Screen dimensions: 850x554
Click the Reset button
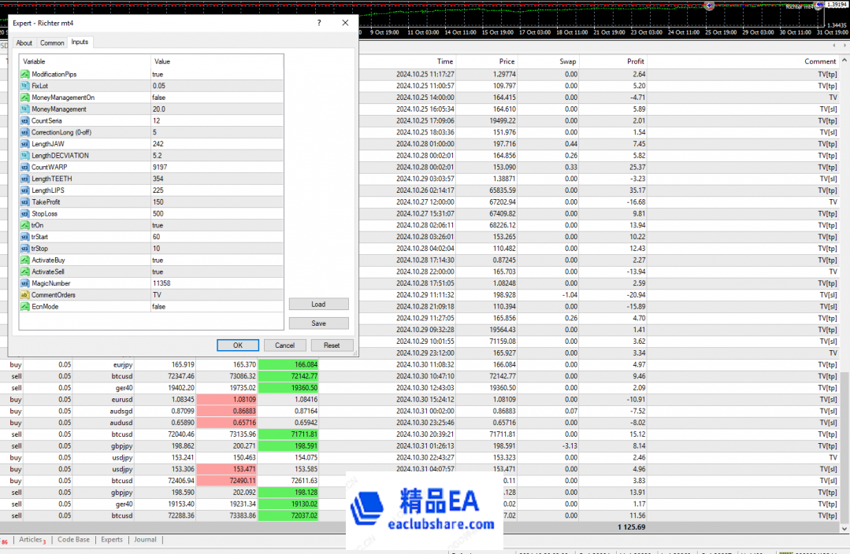pyautogui.click(x=332, y=345)
